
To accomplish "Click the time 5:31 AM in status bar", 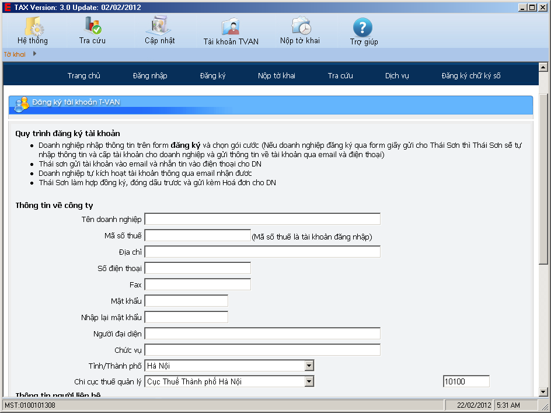I will coord(508,405).
